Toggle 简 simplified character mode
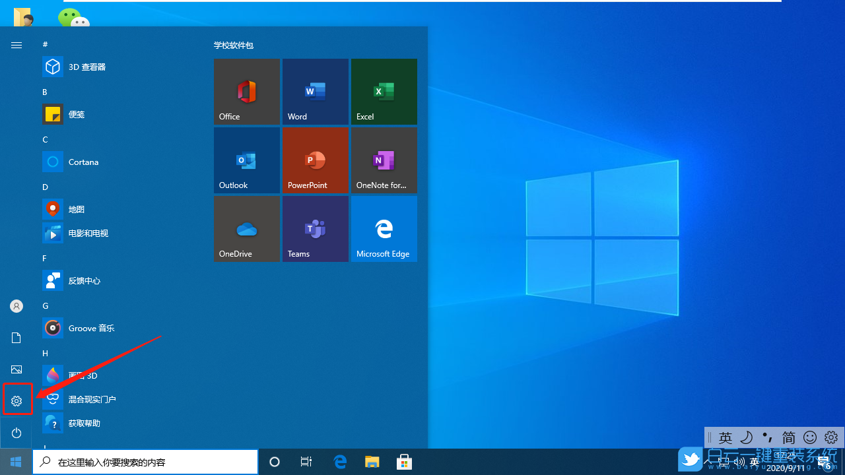 [789, 437]
